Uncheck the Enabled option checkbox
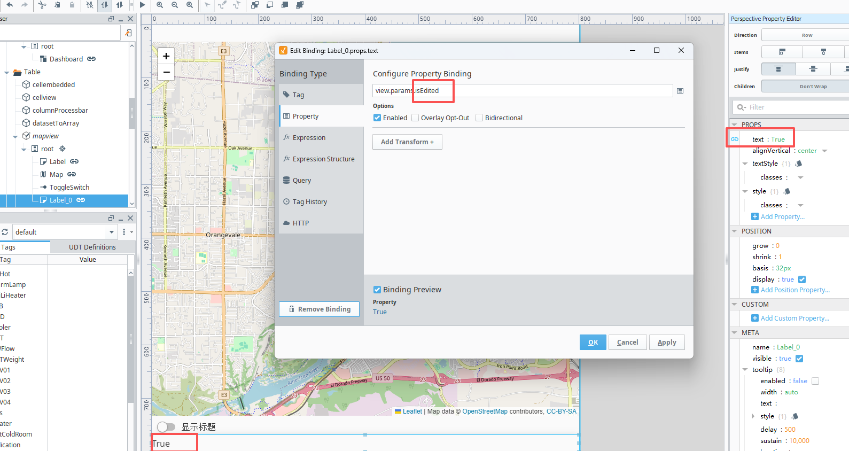The height and width of the screenshot is (451, 849). (377, 118)
